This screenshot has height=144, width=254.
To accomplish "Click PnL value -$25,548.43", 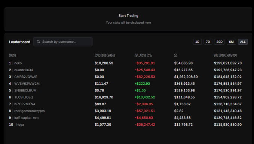I will coord(145,70).
